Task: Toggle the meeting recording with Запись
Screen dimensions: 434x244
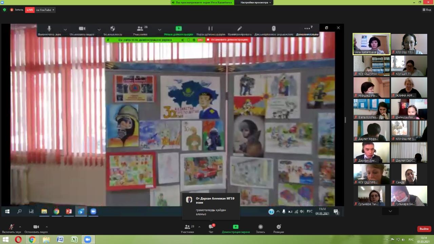Action: (260, 228)
